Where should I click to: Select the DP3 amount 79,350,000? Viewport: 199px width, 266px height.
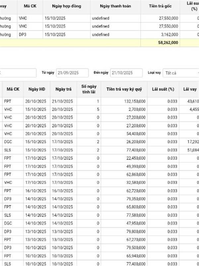point(136,199)
